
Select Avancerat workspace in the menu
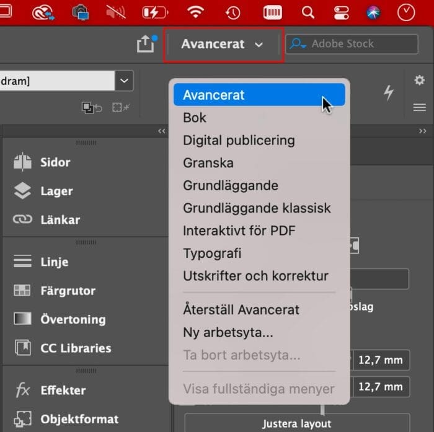tap(259, 95)
